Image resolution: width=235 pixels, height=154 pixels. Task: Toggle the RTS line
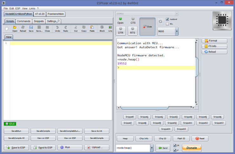coord(132,31)
